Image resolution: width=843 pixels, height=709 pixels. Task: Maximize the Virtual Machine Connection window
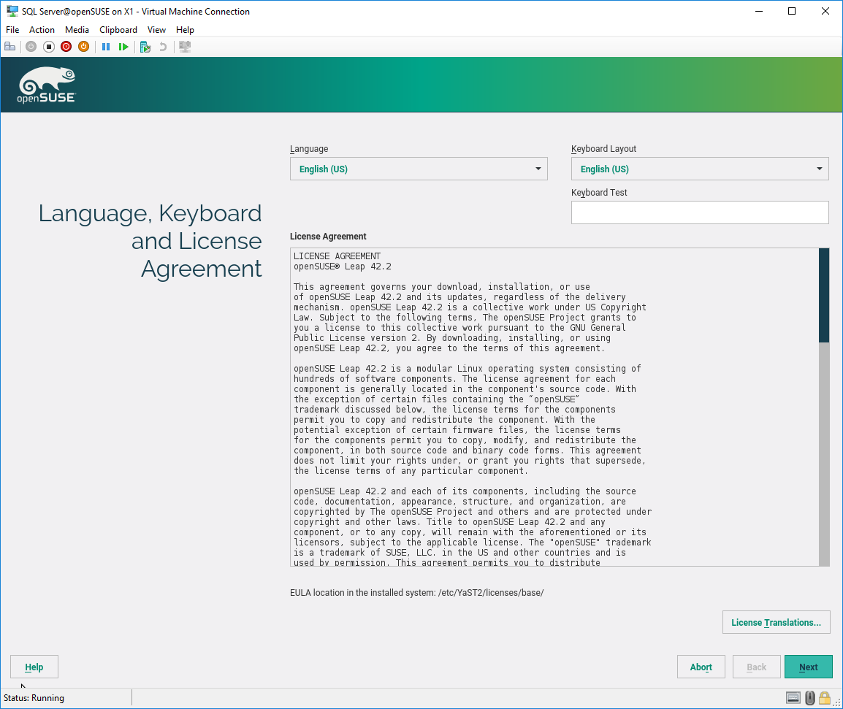(x=791, y=11)
